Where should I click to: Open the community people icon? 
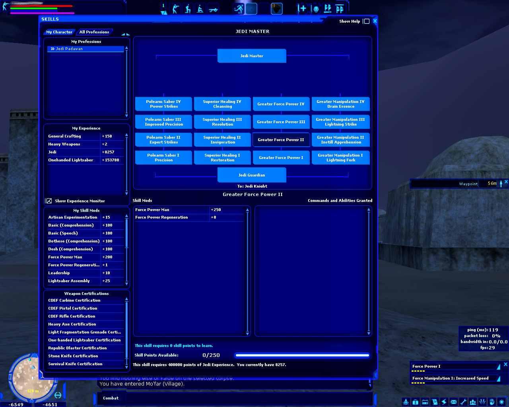tap(472, 402)
